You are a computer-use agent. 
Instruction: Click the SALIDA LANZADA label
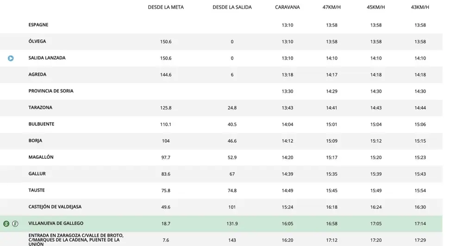pyautogui.click(x=47, y=58)
